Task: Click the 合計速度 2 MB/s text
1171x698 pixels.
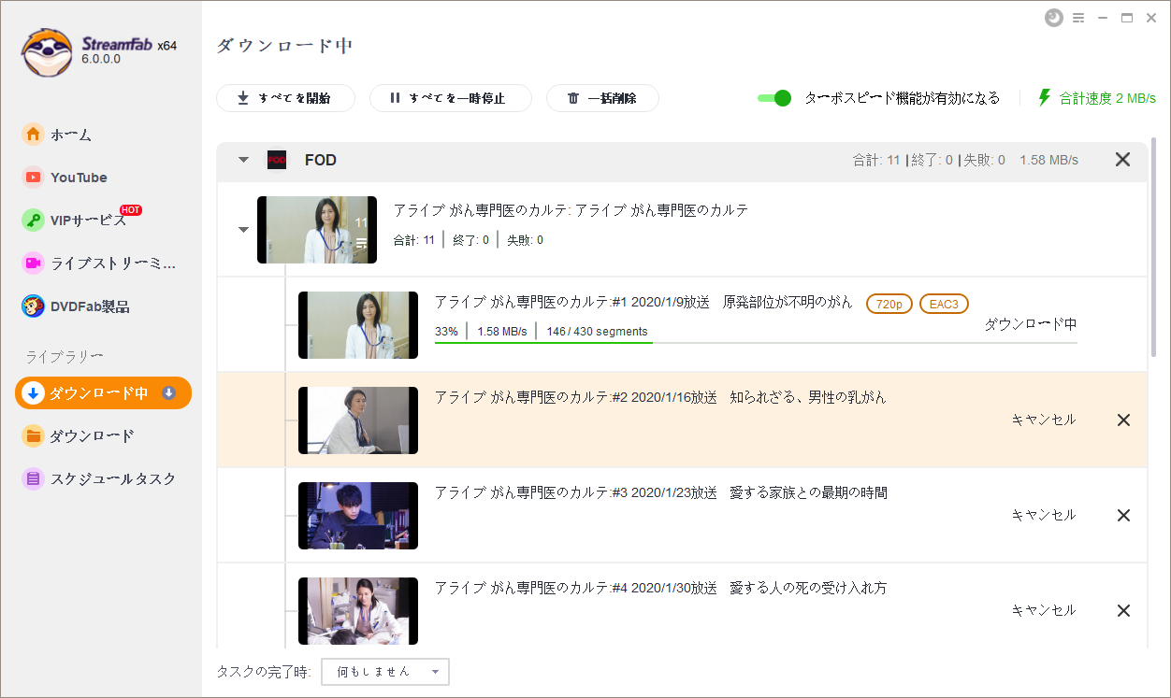Action: [1107, 98]
